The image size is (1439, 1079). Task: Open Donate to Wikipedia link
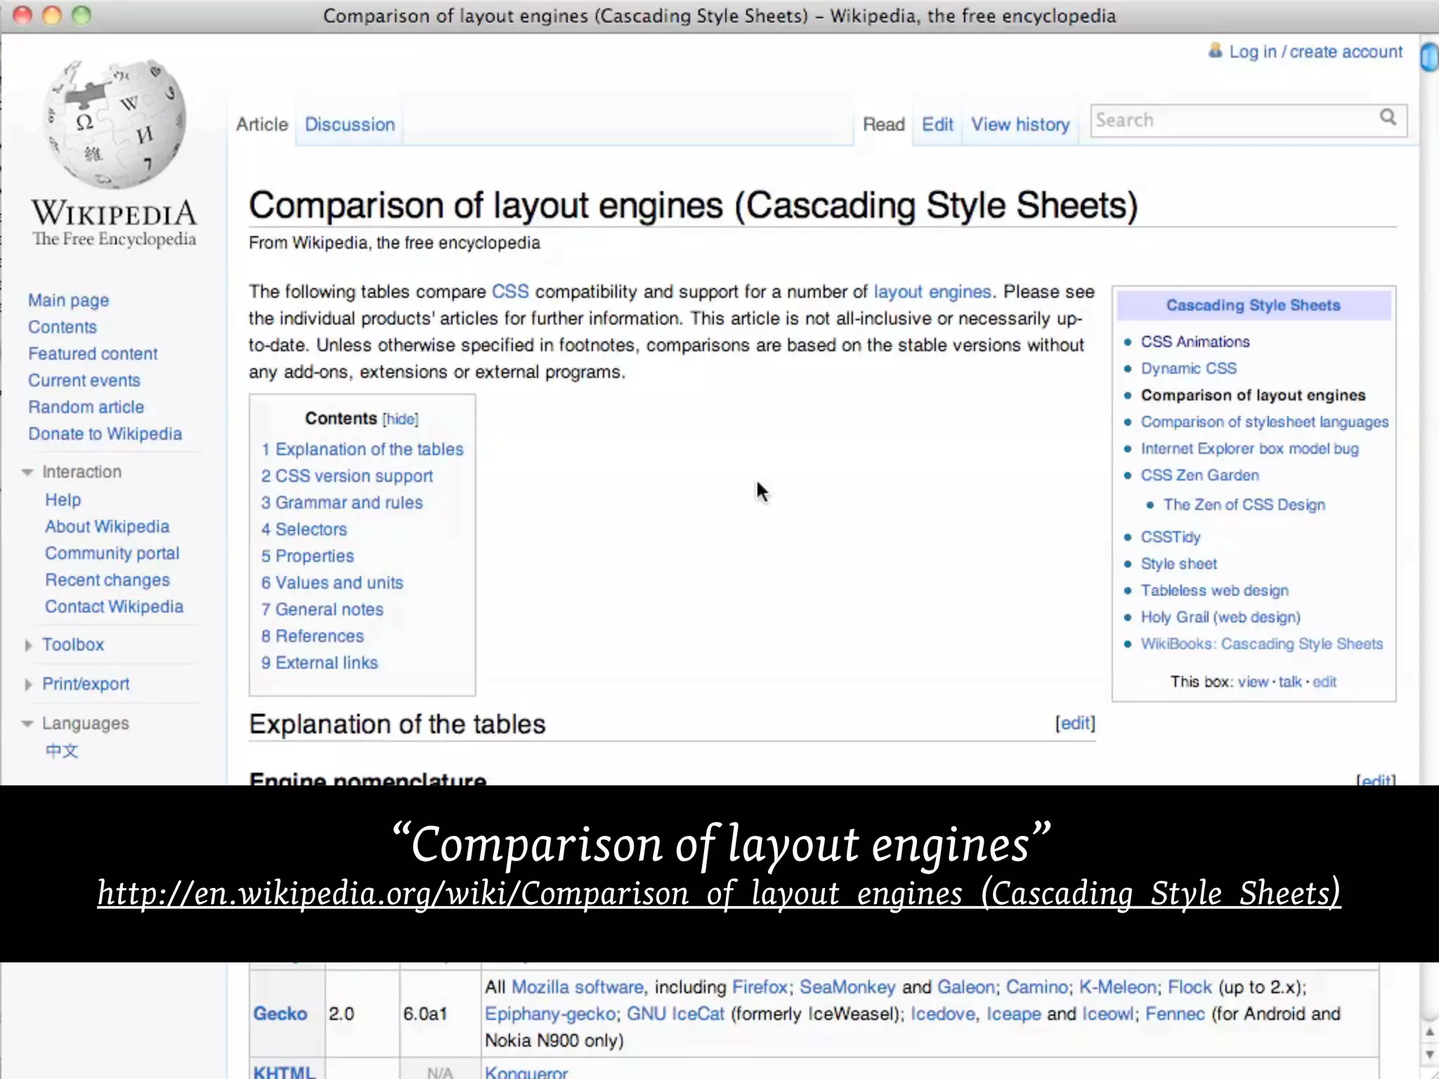click(105, 433)
